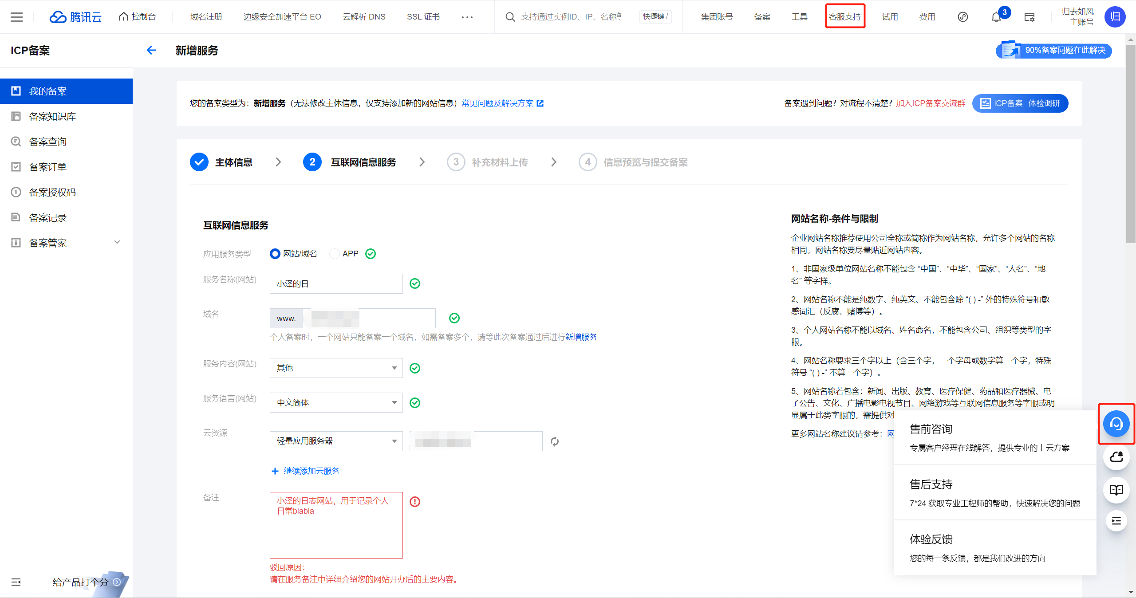Click the back arrow beside 新增服务
The width and height of the screenshot is (1136, 598).
point(151,50)
